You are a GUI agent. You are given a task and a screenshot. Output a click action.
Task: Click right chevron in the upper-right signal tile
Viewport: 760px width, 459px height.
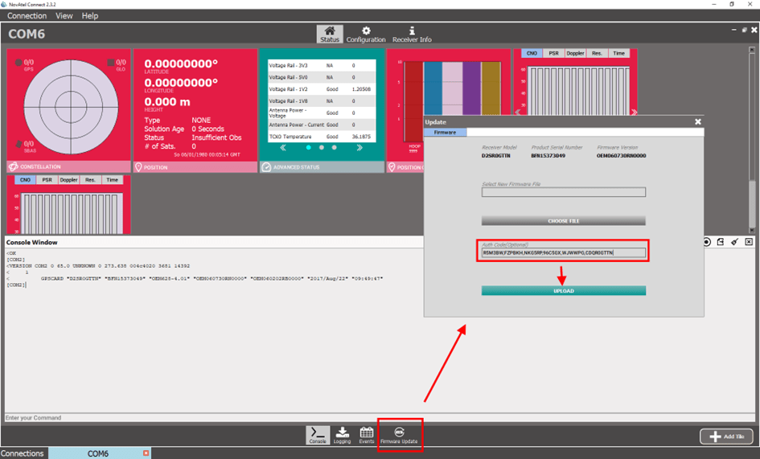click(634, 112)
